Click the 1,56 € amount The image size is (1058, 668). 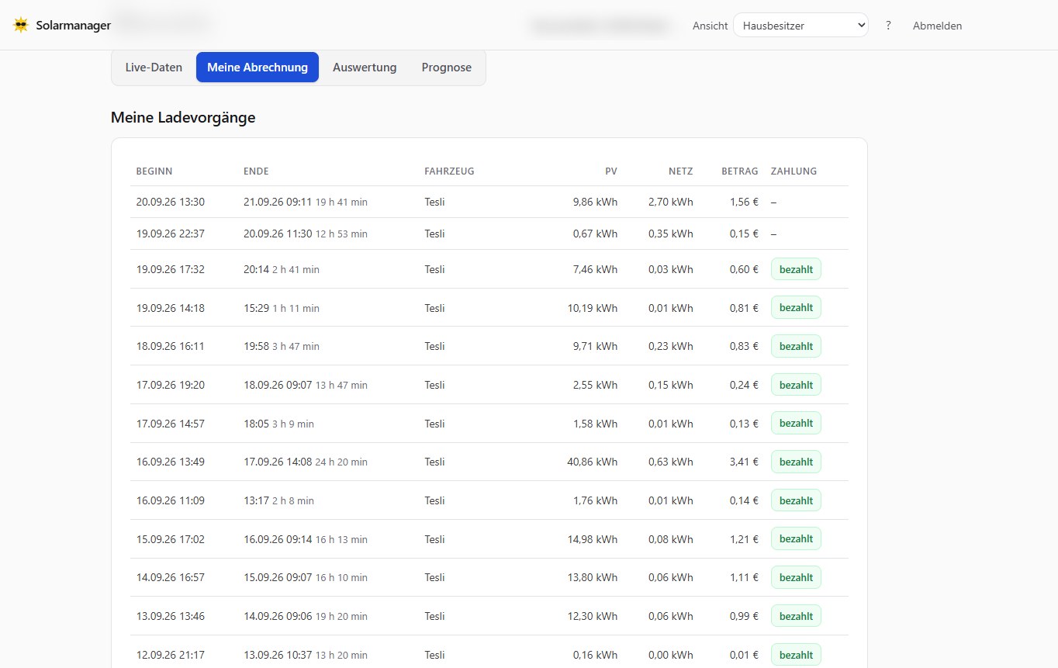pos(744,202)
